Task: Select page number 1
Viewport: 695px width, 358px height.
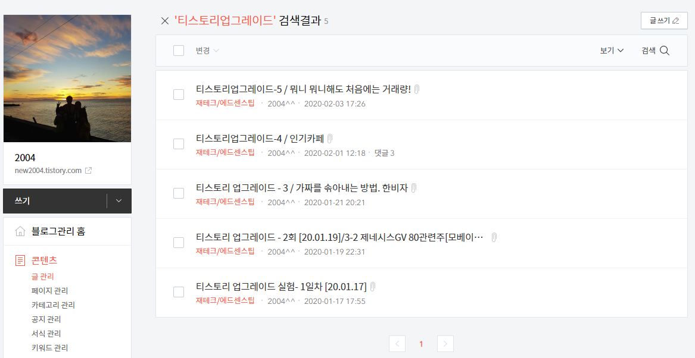Action: point(421,344)
